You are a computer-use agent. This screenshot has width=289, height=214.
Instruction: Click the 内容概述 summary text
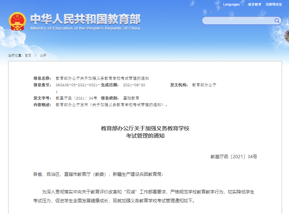111,105
